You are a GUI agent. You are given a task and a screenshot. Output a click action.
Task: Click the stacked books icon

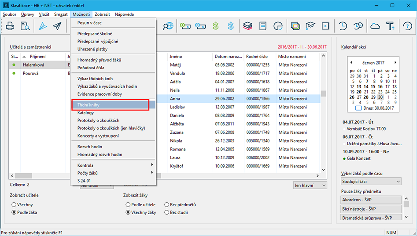click(247, 26)
